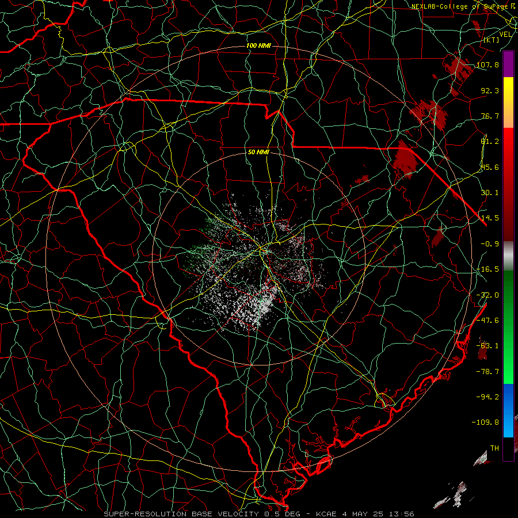Image resolution: width=518 pixels, height=518 pixels.
Task: Click the 14.5 legend value
Action: (x=490, y=218)
